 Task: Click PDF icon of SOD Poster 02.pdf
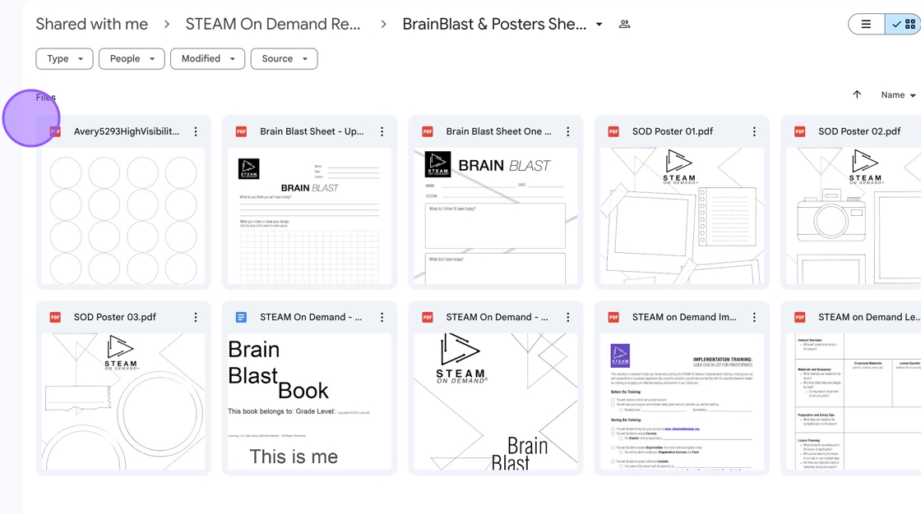[x=800, y=131]
